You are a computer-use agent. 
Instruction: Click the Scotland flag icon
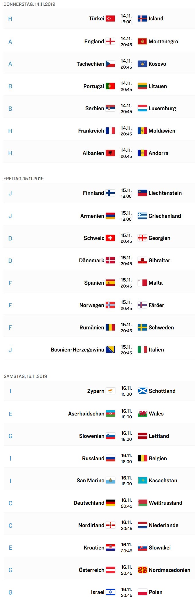pos(143,391)
